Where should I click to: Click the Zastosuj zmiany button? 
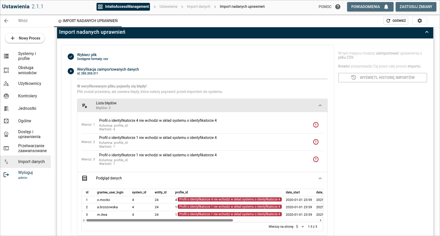416,7
